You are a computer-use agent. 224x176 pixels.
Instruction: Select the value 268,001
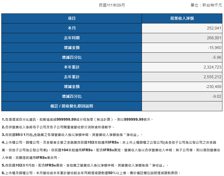pyautogui.click(x=214, y=38)
